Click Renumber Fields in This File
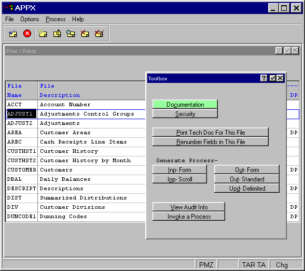The height and width of the screenshot is (271, 305). pos(211,142)
